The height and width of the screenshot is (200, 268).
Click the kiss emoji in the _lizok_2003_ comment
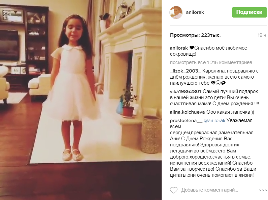[223, 83]
